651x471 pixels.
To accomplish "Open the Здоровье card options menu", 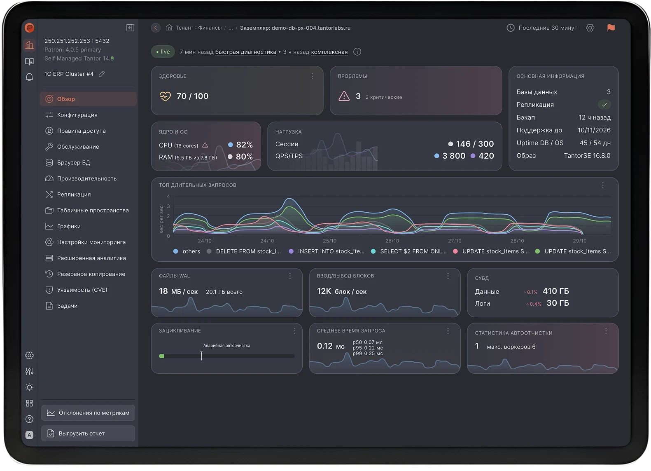I will pos(313,76).
